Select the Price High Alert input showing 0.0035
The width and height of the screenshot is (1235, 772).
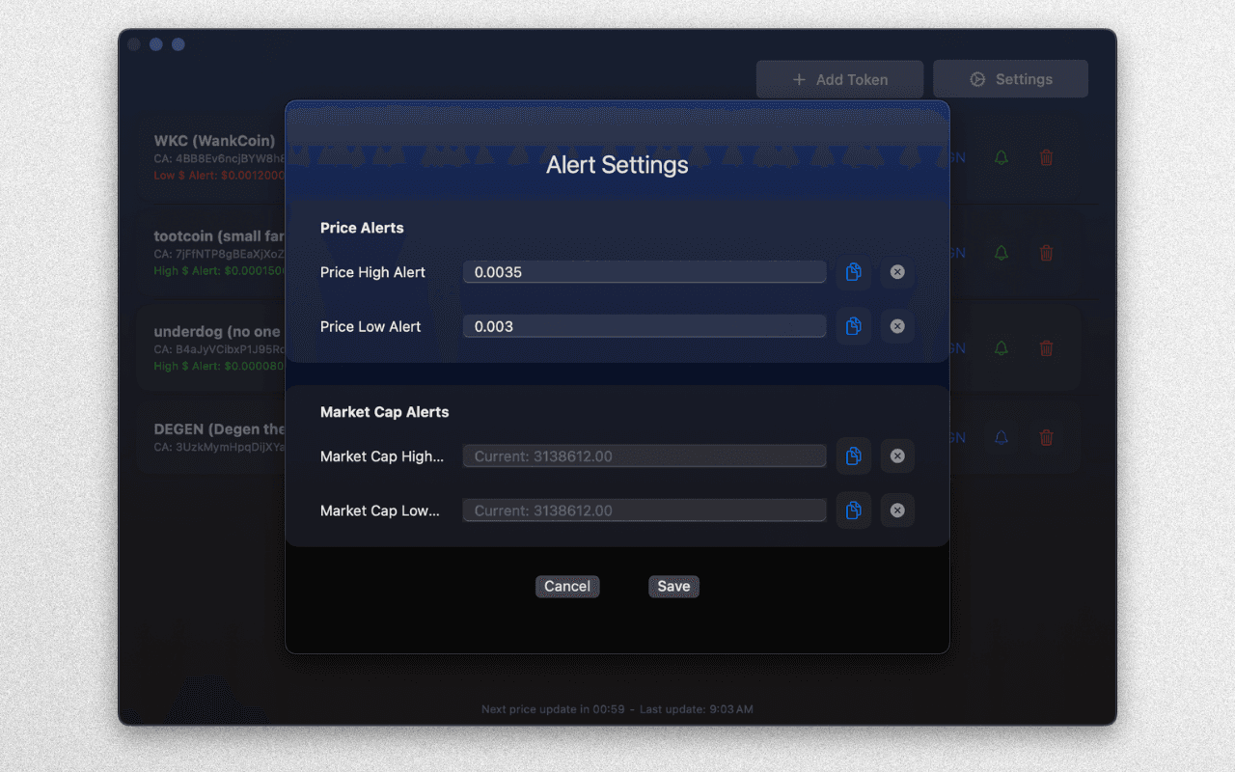click(x=644, y=272)
